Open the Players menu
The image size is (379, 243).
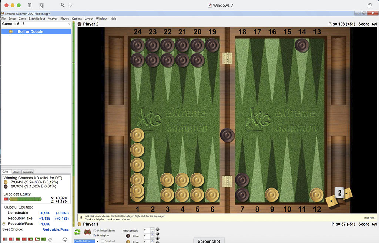tap(64, 19)
